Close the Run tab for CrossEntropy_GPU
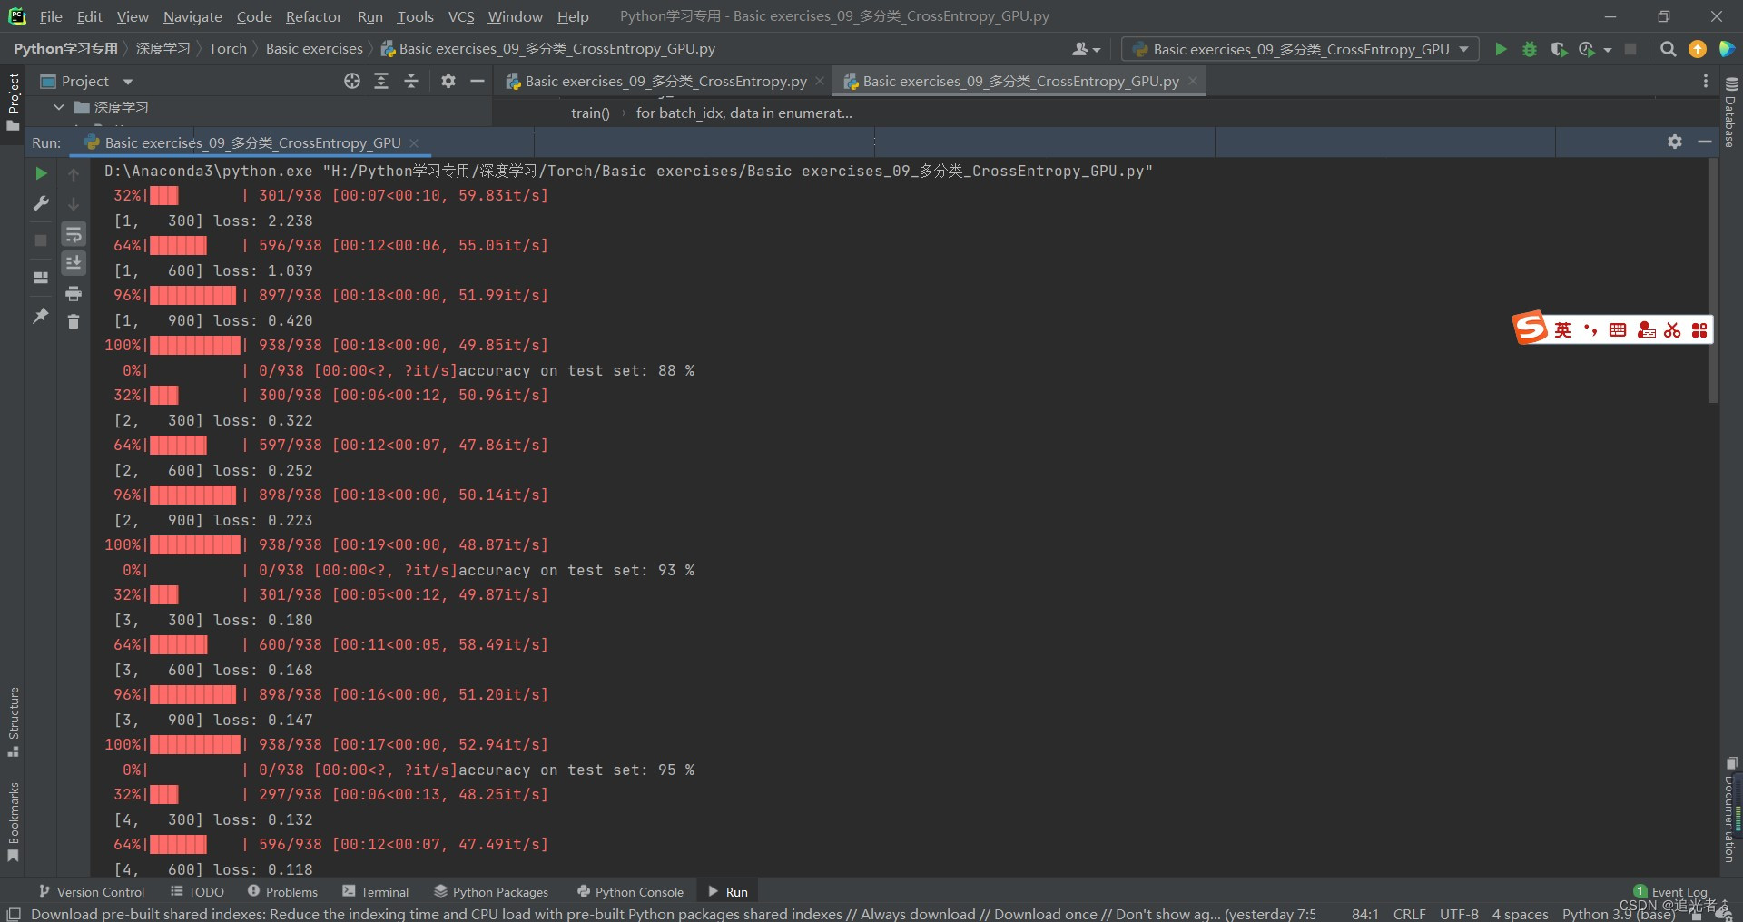 [414, 142]
